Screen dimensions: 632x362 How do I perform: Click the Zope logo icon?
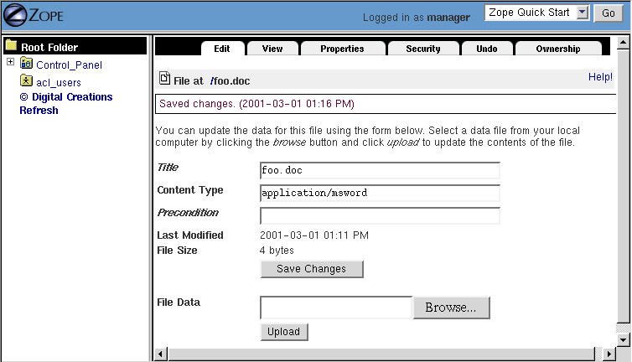tap(17, 15)
